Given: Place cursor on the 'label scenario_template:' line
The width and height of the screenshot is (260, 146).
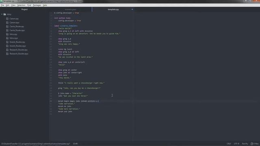Looking at the screenshot, I should (x=66, y=26).
